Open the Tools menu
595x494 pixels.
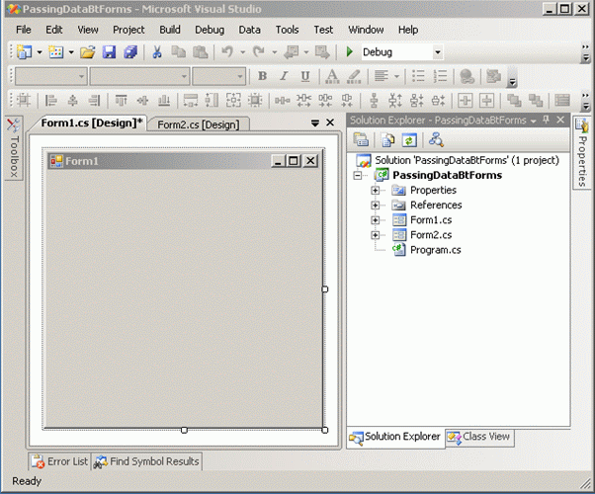point(287,30)
